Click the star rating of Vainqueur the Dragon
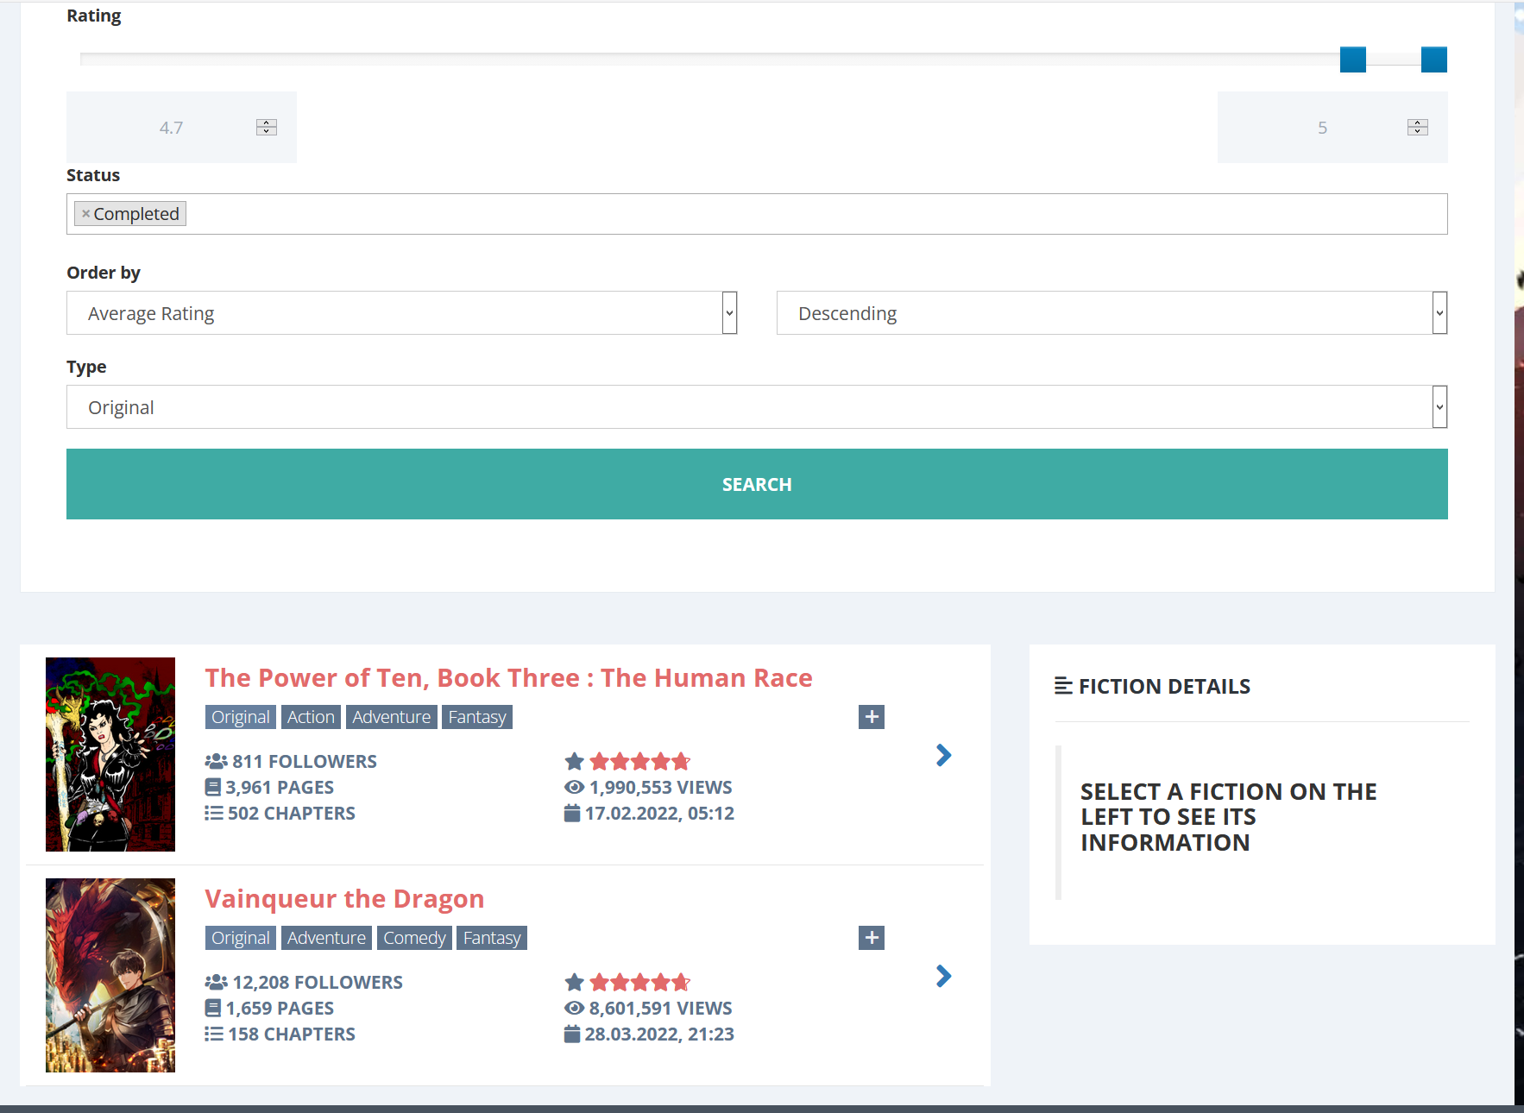 (x=639, y=982)
